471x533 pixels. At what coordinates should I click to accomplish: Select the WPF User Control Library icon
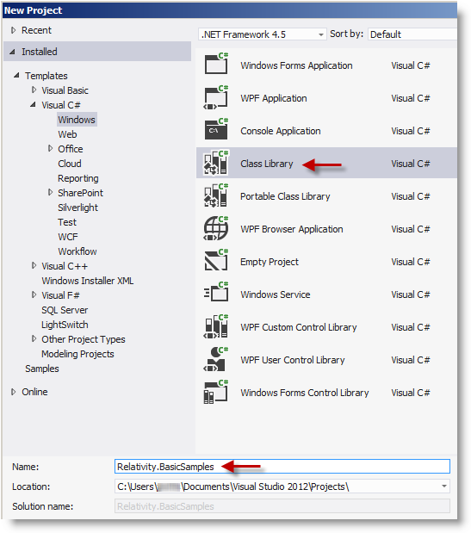(x=216, y=359)
